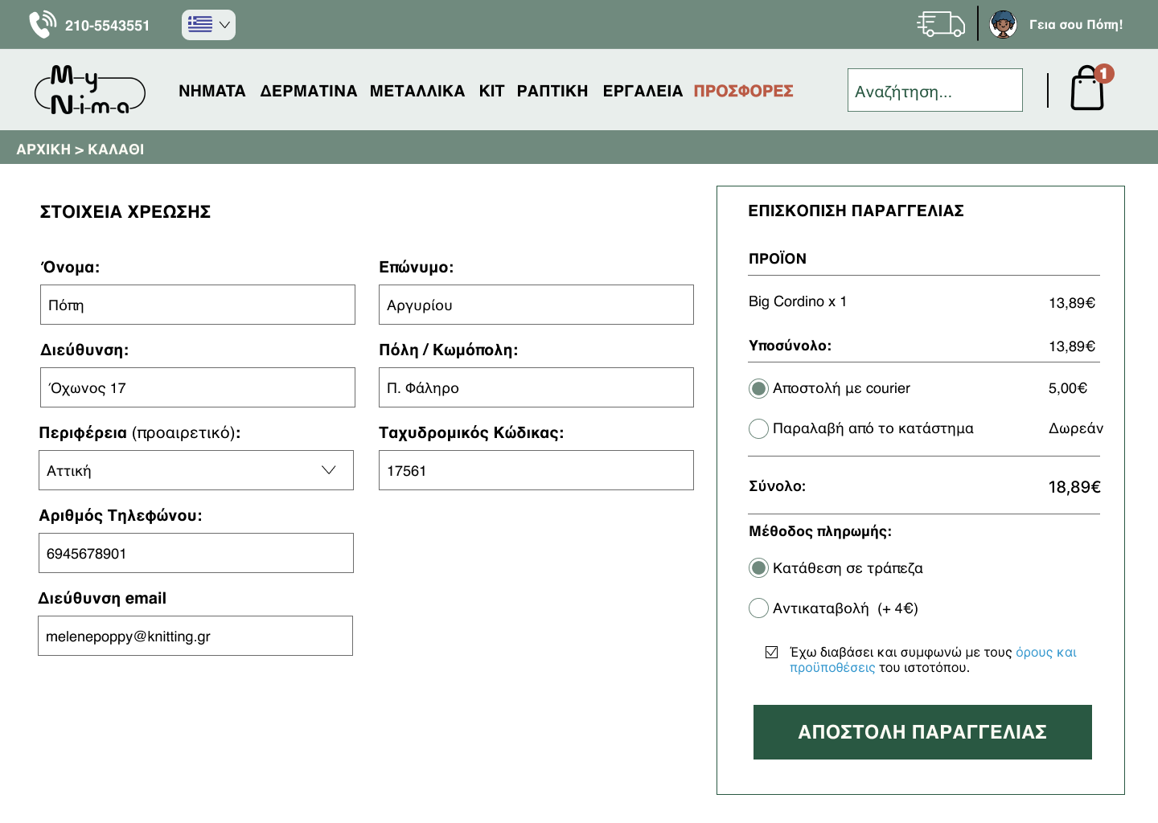Open the ΠΡΟΣΦΟΡΕΣ offers menu
The width and height of the screenshot is (1158, 823).
[743, 91]
